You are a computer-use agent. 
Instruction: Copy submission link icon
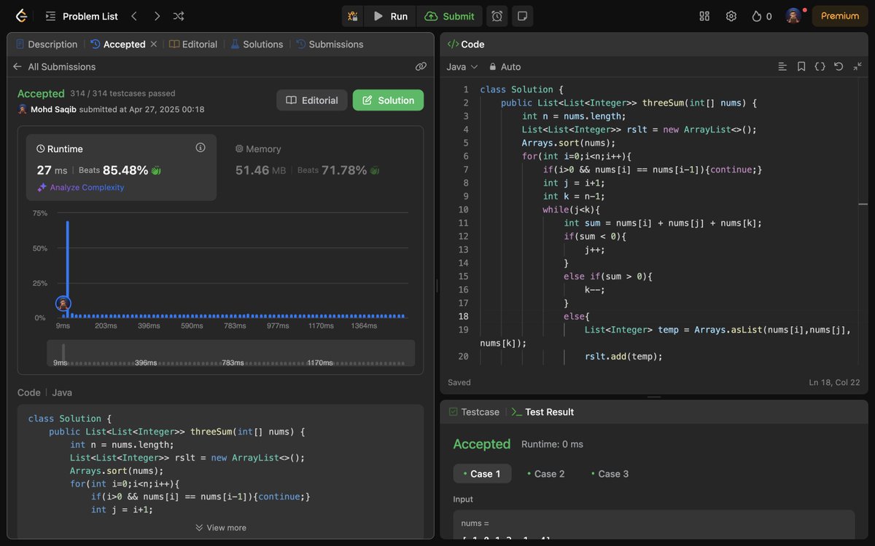coord(421,66)
